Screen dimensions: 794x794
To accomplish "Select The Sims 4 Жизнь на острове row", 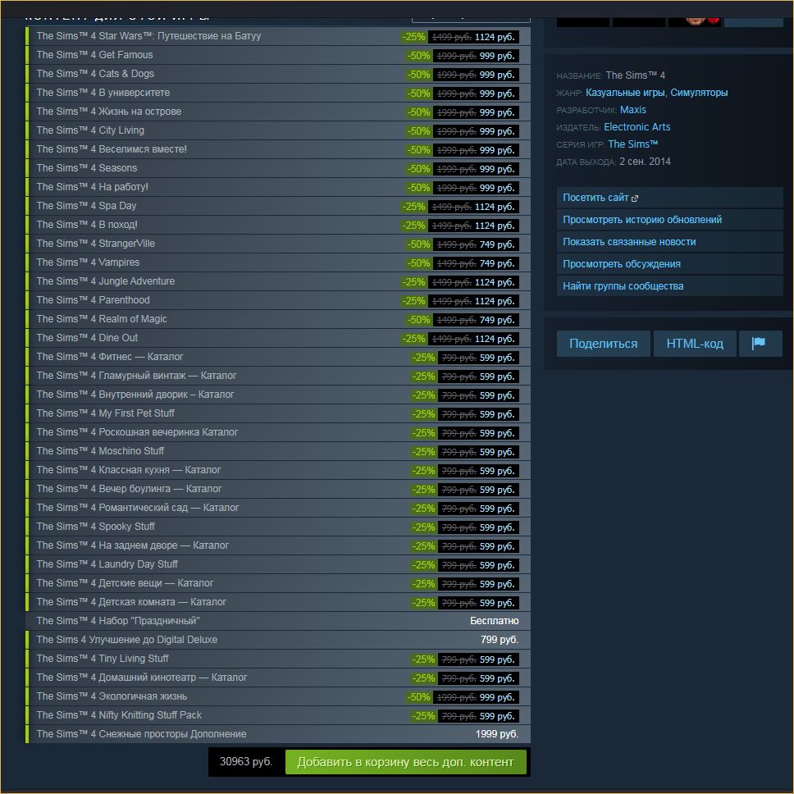I will coord(278,112).
